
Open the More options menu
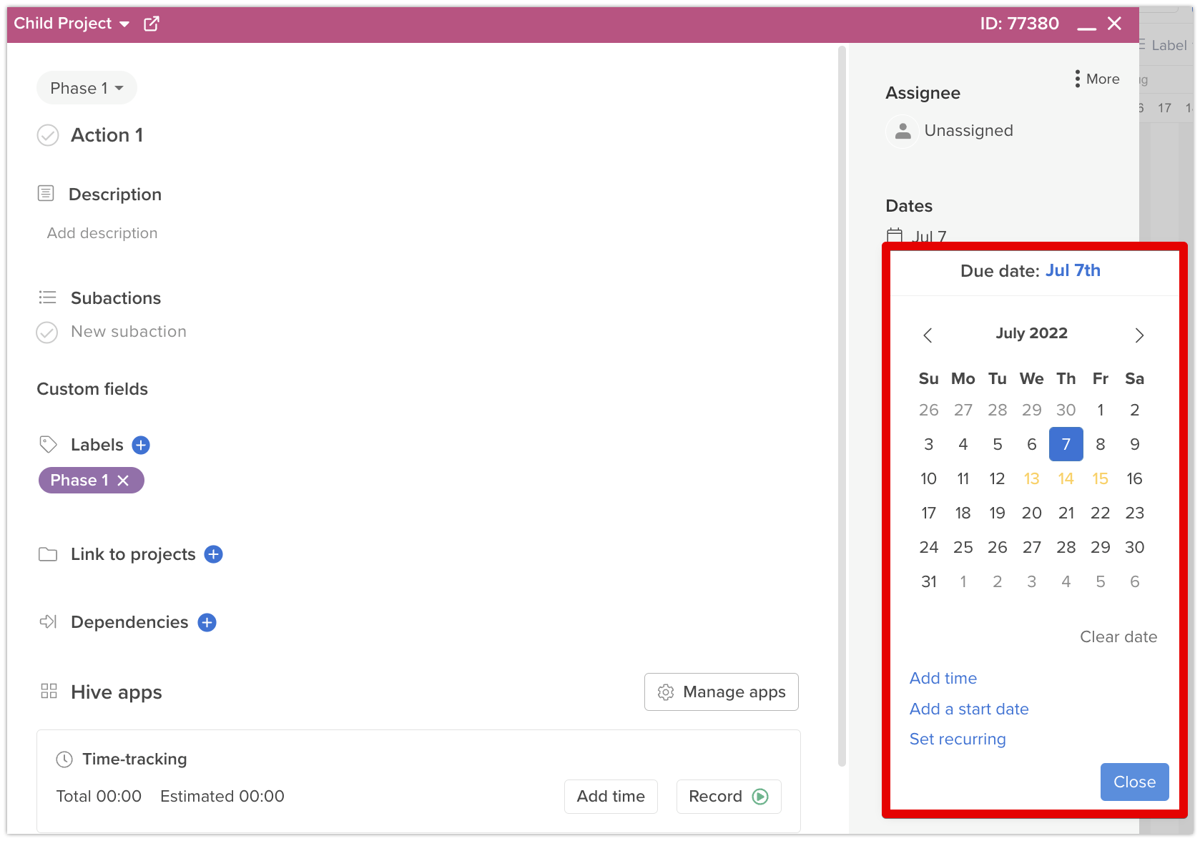click(1097, 79)
